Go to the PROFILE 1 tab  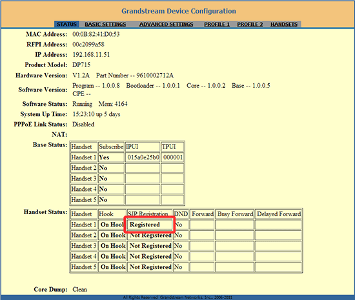217,25
